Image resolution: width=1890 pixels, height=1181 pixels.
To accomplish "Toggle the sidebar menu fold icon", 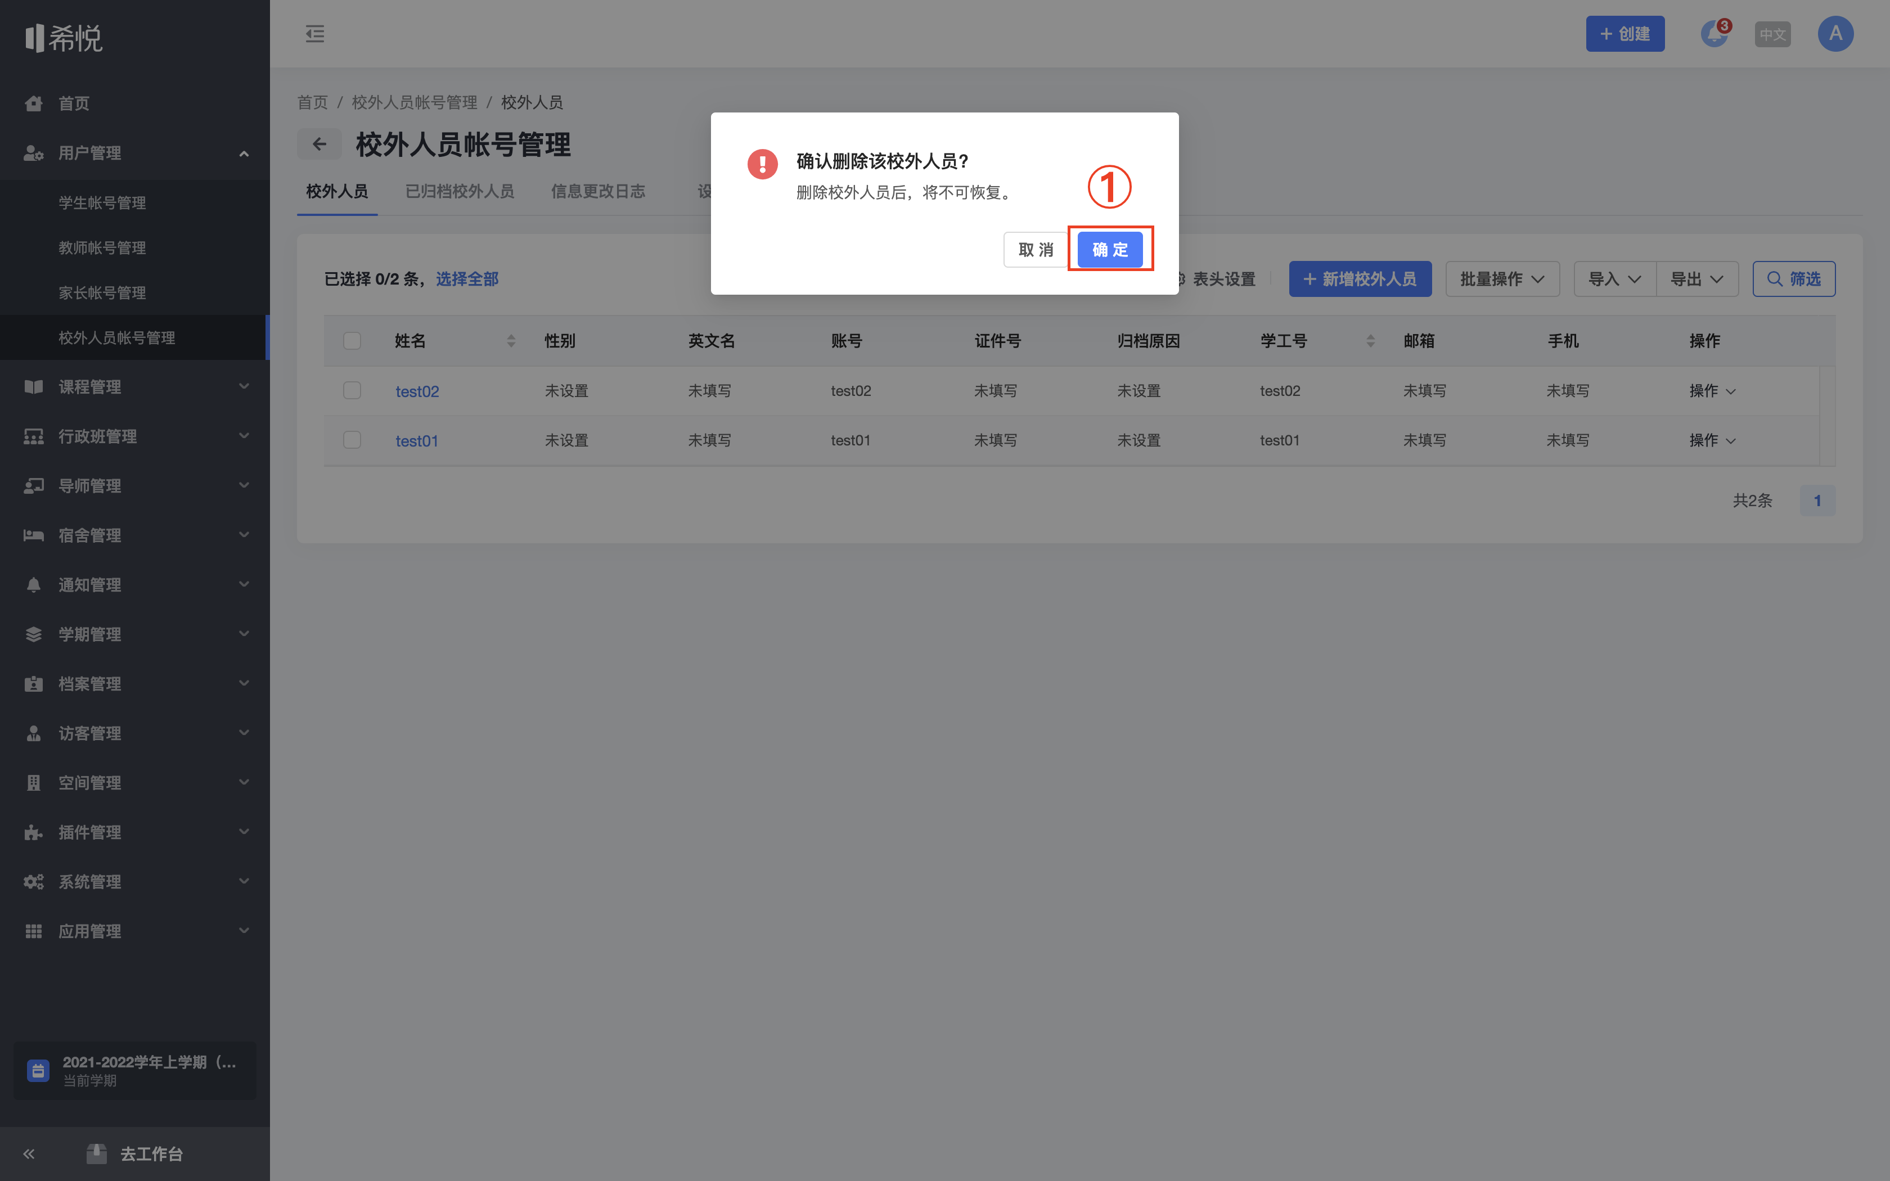I will (x=315, y=34).
